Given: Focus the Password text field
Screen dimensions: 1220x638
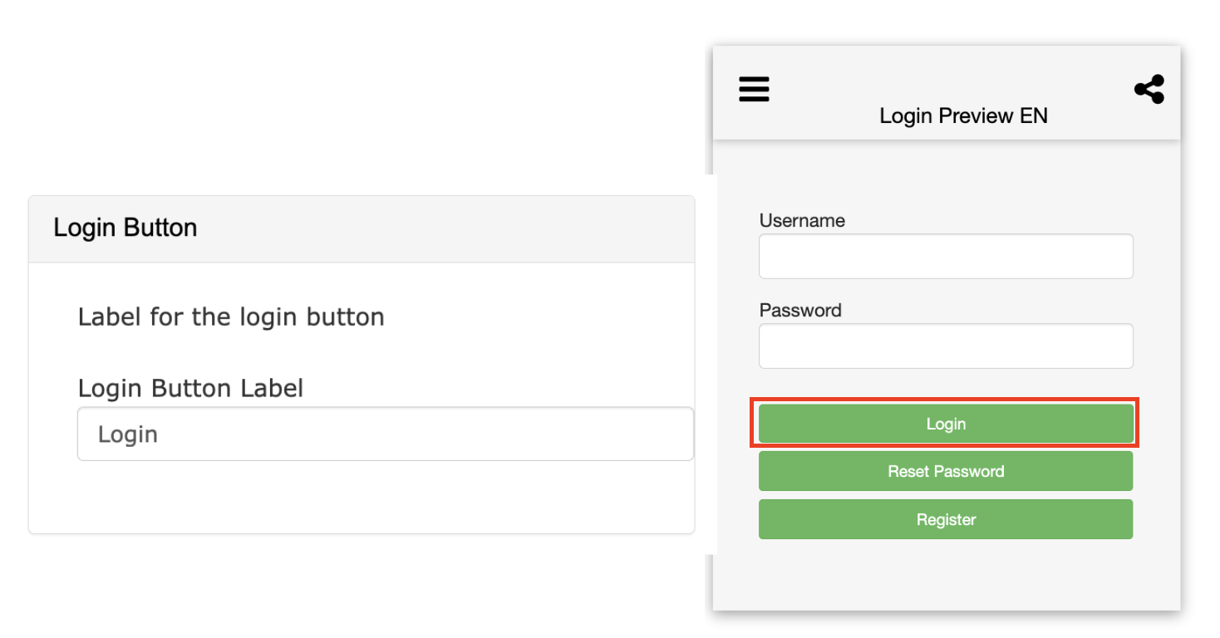Looking at the screenshot, I should tap(946, 346).
